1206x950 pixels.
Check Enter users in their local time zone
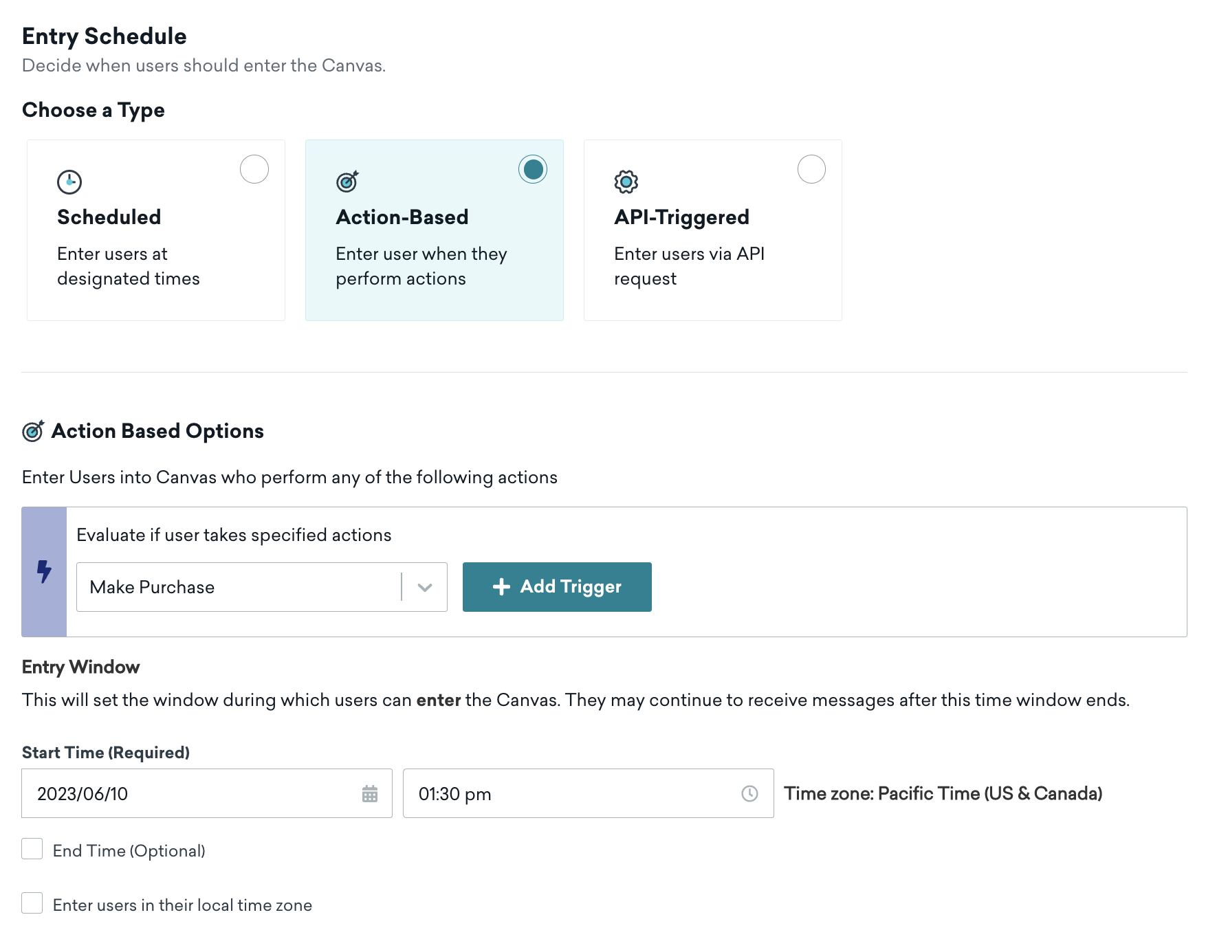click(x=32, y=903)
